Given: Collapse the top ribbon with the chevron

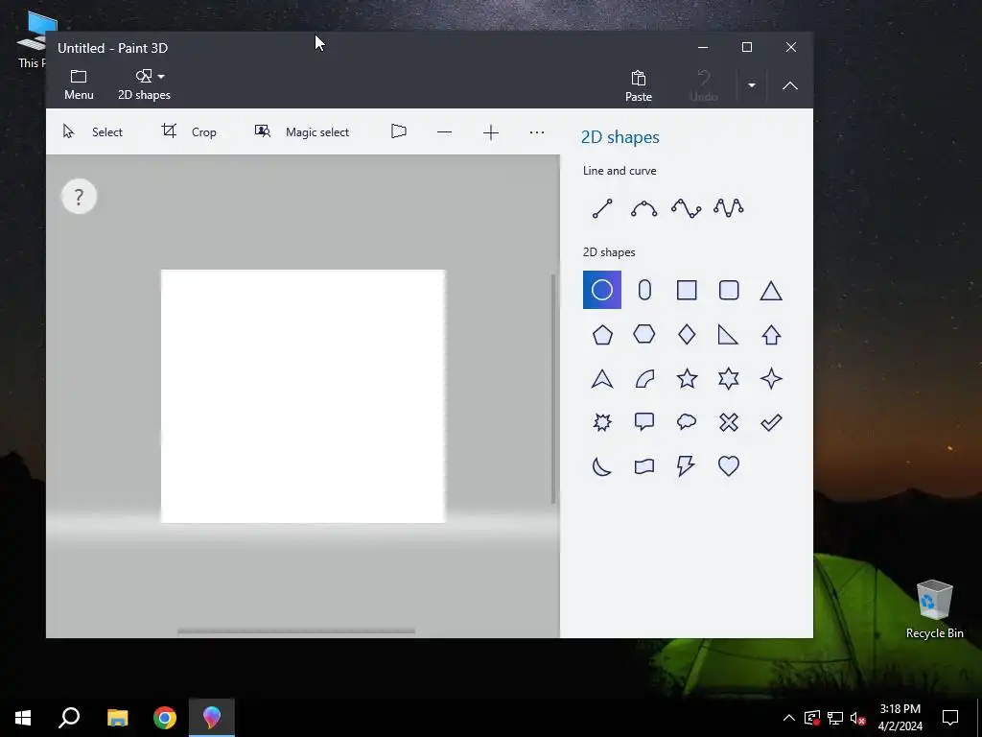Looking at the screenshot, I should pyautogui.click(x=790, y=85).
